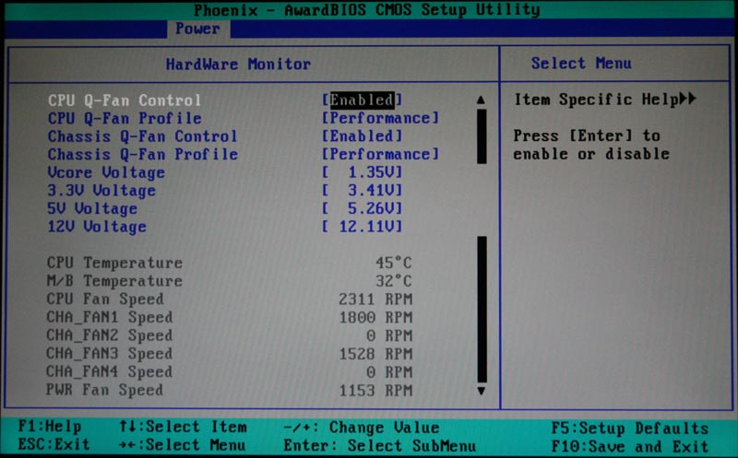Click the Select Menu key hint in footer

tap(183, 445)
